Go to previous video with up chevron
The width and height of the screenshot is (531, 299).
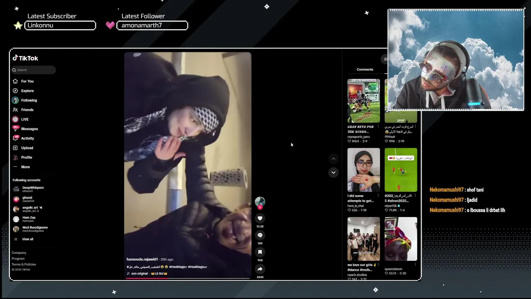point(334,159)
